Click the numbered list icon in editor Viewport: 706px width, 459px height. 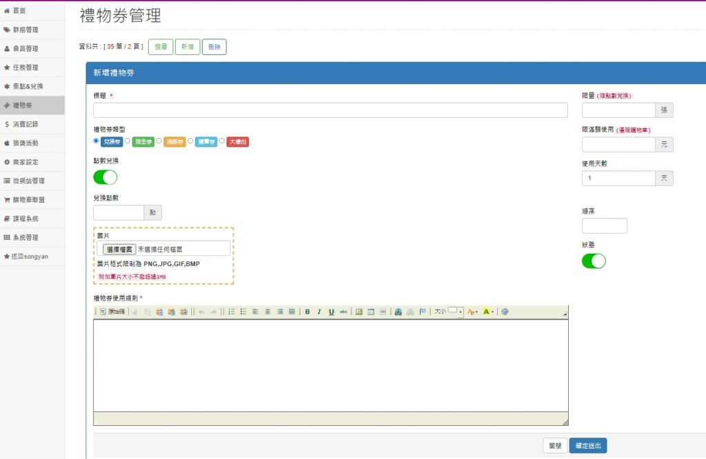(232, 312)
